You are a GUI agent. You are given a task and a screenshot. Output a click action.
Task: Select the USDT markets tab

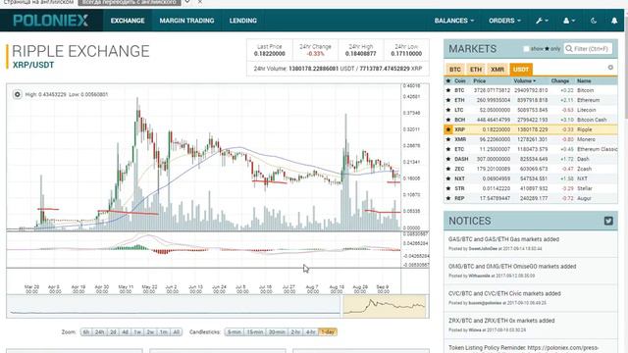pyautogui.click(x=521, y=70)
